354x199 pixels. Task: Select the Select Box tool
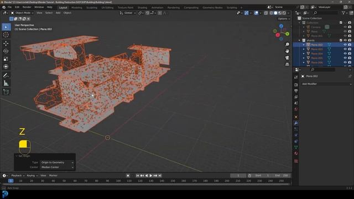tap(6, 27)
